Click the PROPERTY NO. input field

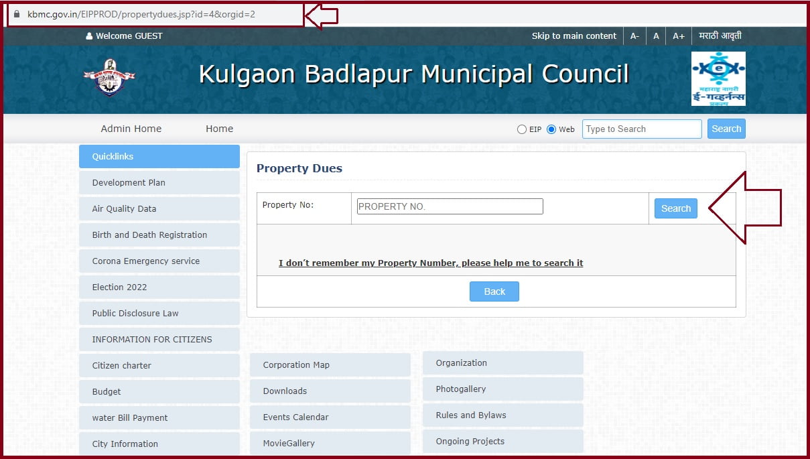point(450,206)
